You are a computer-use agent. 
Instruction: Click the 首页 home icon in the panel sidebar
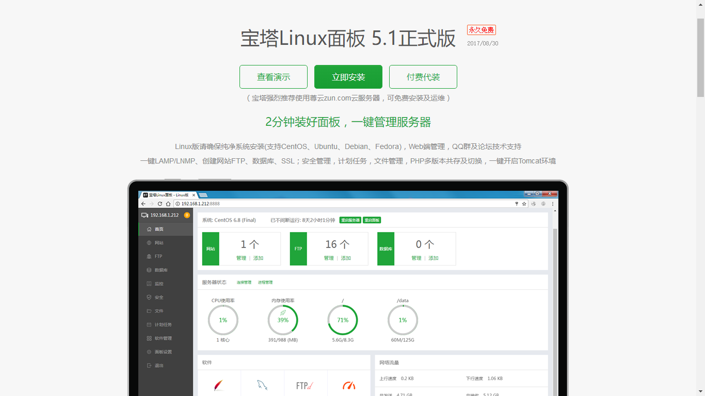(x=149, y=229)
